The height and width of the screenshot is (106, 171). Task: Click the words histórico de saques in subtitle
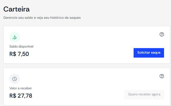(66, 18)
